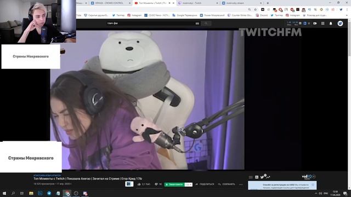Open Windows taskbar search

(x=13, y=193)
